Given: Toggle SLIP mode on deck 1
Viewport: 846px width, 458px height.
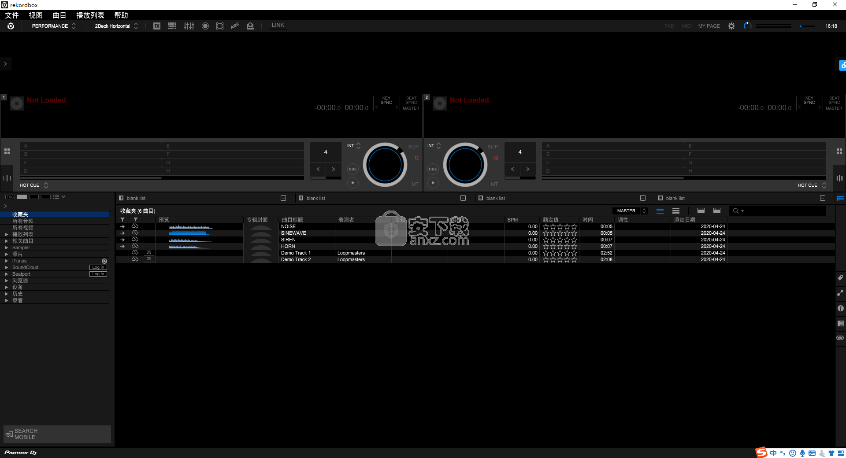Looking at the screenshot, I should (x=413, y=147).
